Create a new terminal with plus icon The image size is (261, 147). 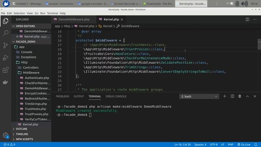tap(225, 96)
